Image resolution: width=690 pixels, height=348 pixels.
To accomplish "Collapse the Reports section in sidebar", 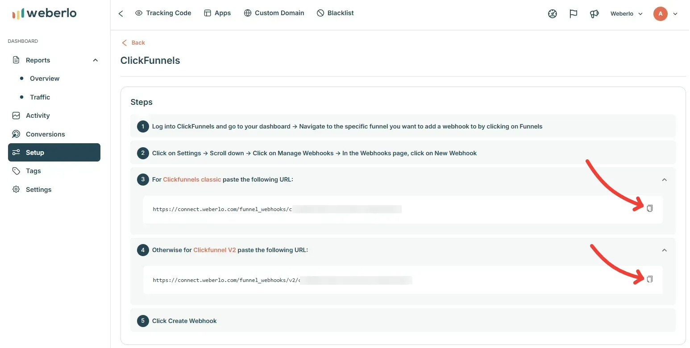I will pyautogui.click(x=95, y=60).
